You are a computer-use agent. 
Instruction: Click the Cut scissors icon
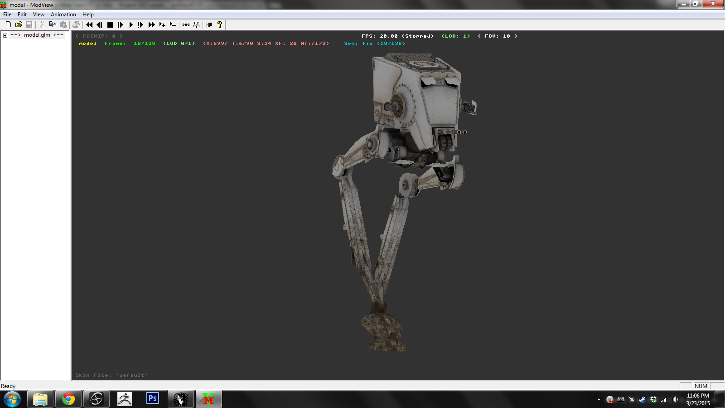42,24
